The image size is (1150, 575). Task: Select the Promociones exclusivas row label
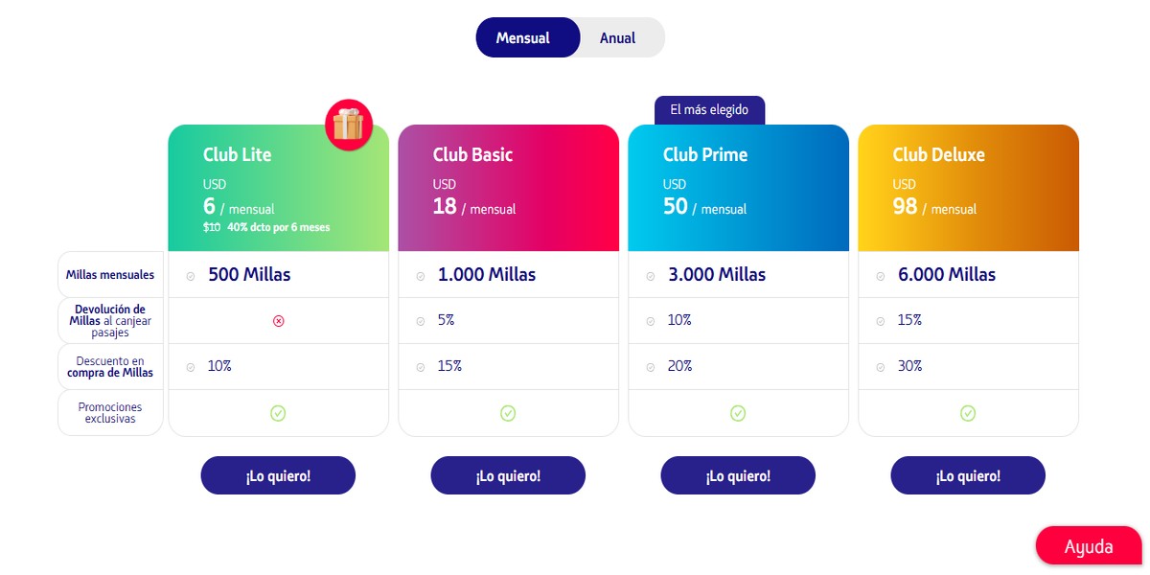[x=110, y=413]
